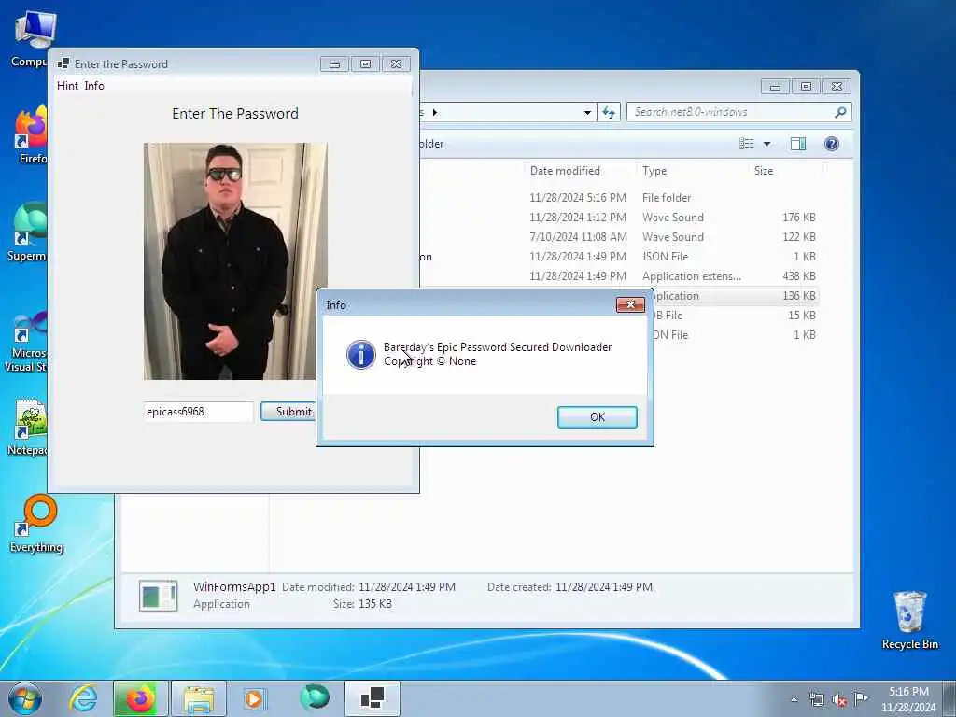Select the Application extension row
Viewport: 956px width, 717px height.
coord(620,276)
